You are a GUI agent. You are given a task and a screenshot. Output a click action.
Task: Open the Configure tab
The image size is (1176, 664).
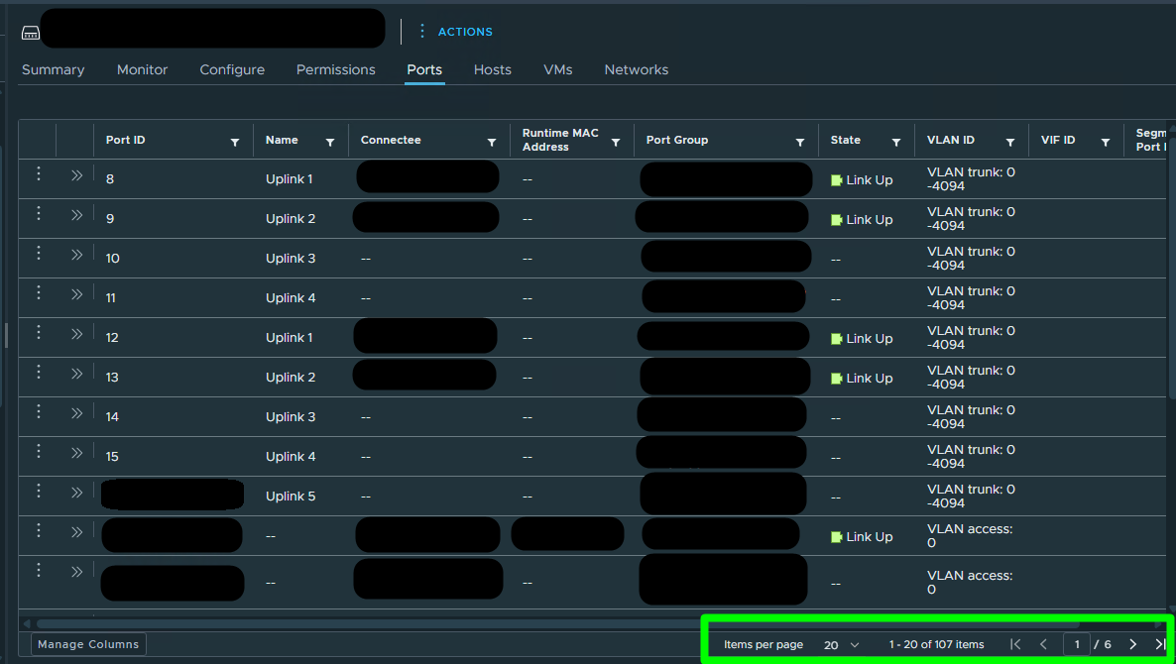[x=232, y=69]
